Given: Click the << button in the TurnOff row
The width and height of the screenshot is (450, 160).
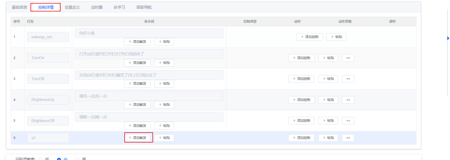Looking at the screenshot, I should pyautogui.click(x=348, y=79).
